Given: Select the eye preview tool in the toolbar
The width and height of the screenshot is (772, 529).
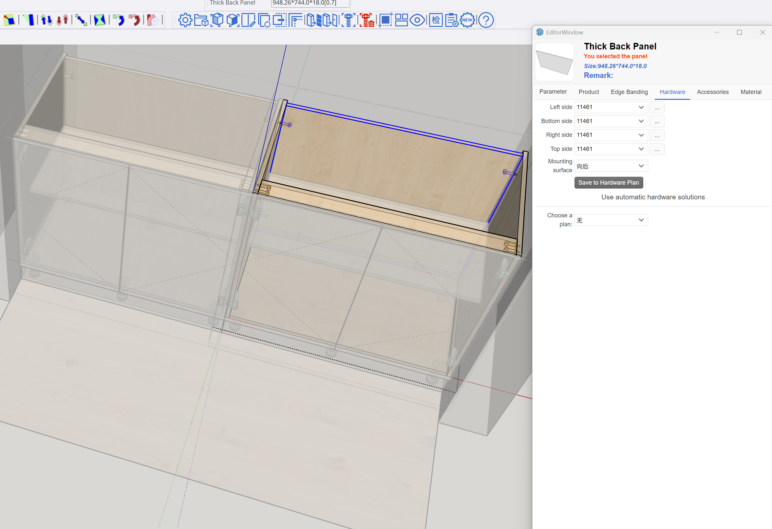Looking at the screenshot, I should (417, 20).
